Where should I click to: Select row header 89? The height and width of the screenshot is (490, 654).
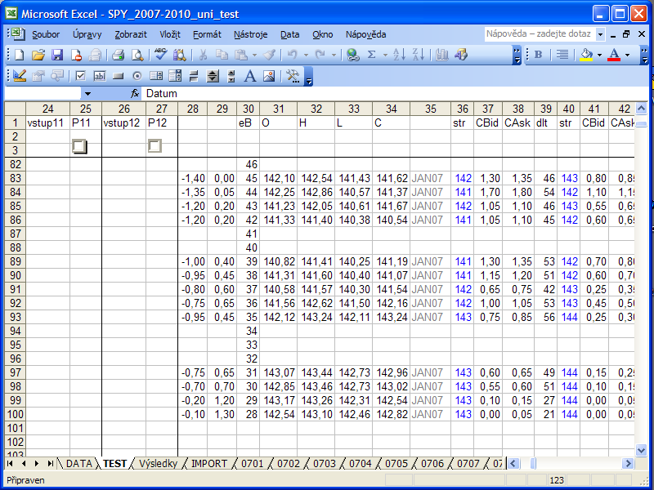[15, 261]
